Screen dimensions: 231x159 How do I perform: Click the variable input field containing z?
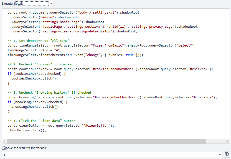pyautogui.click(x=111, y=155)
